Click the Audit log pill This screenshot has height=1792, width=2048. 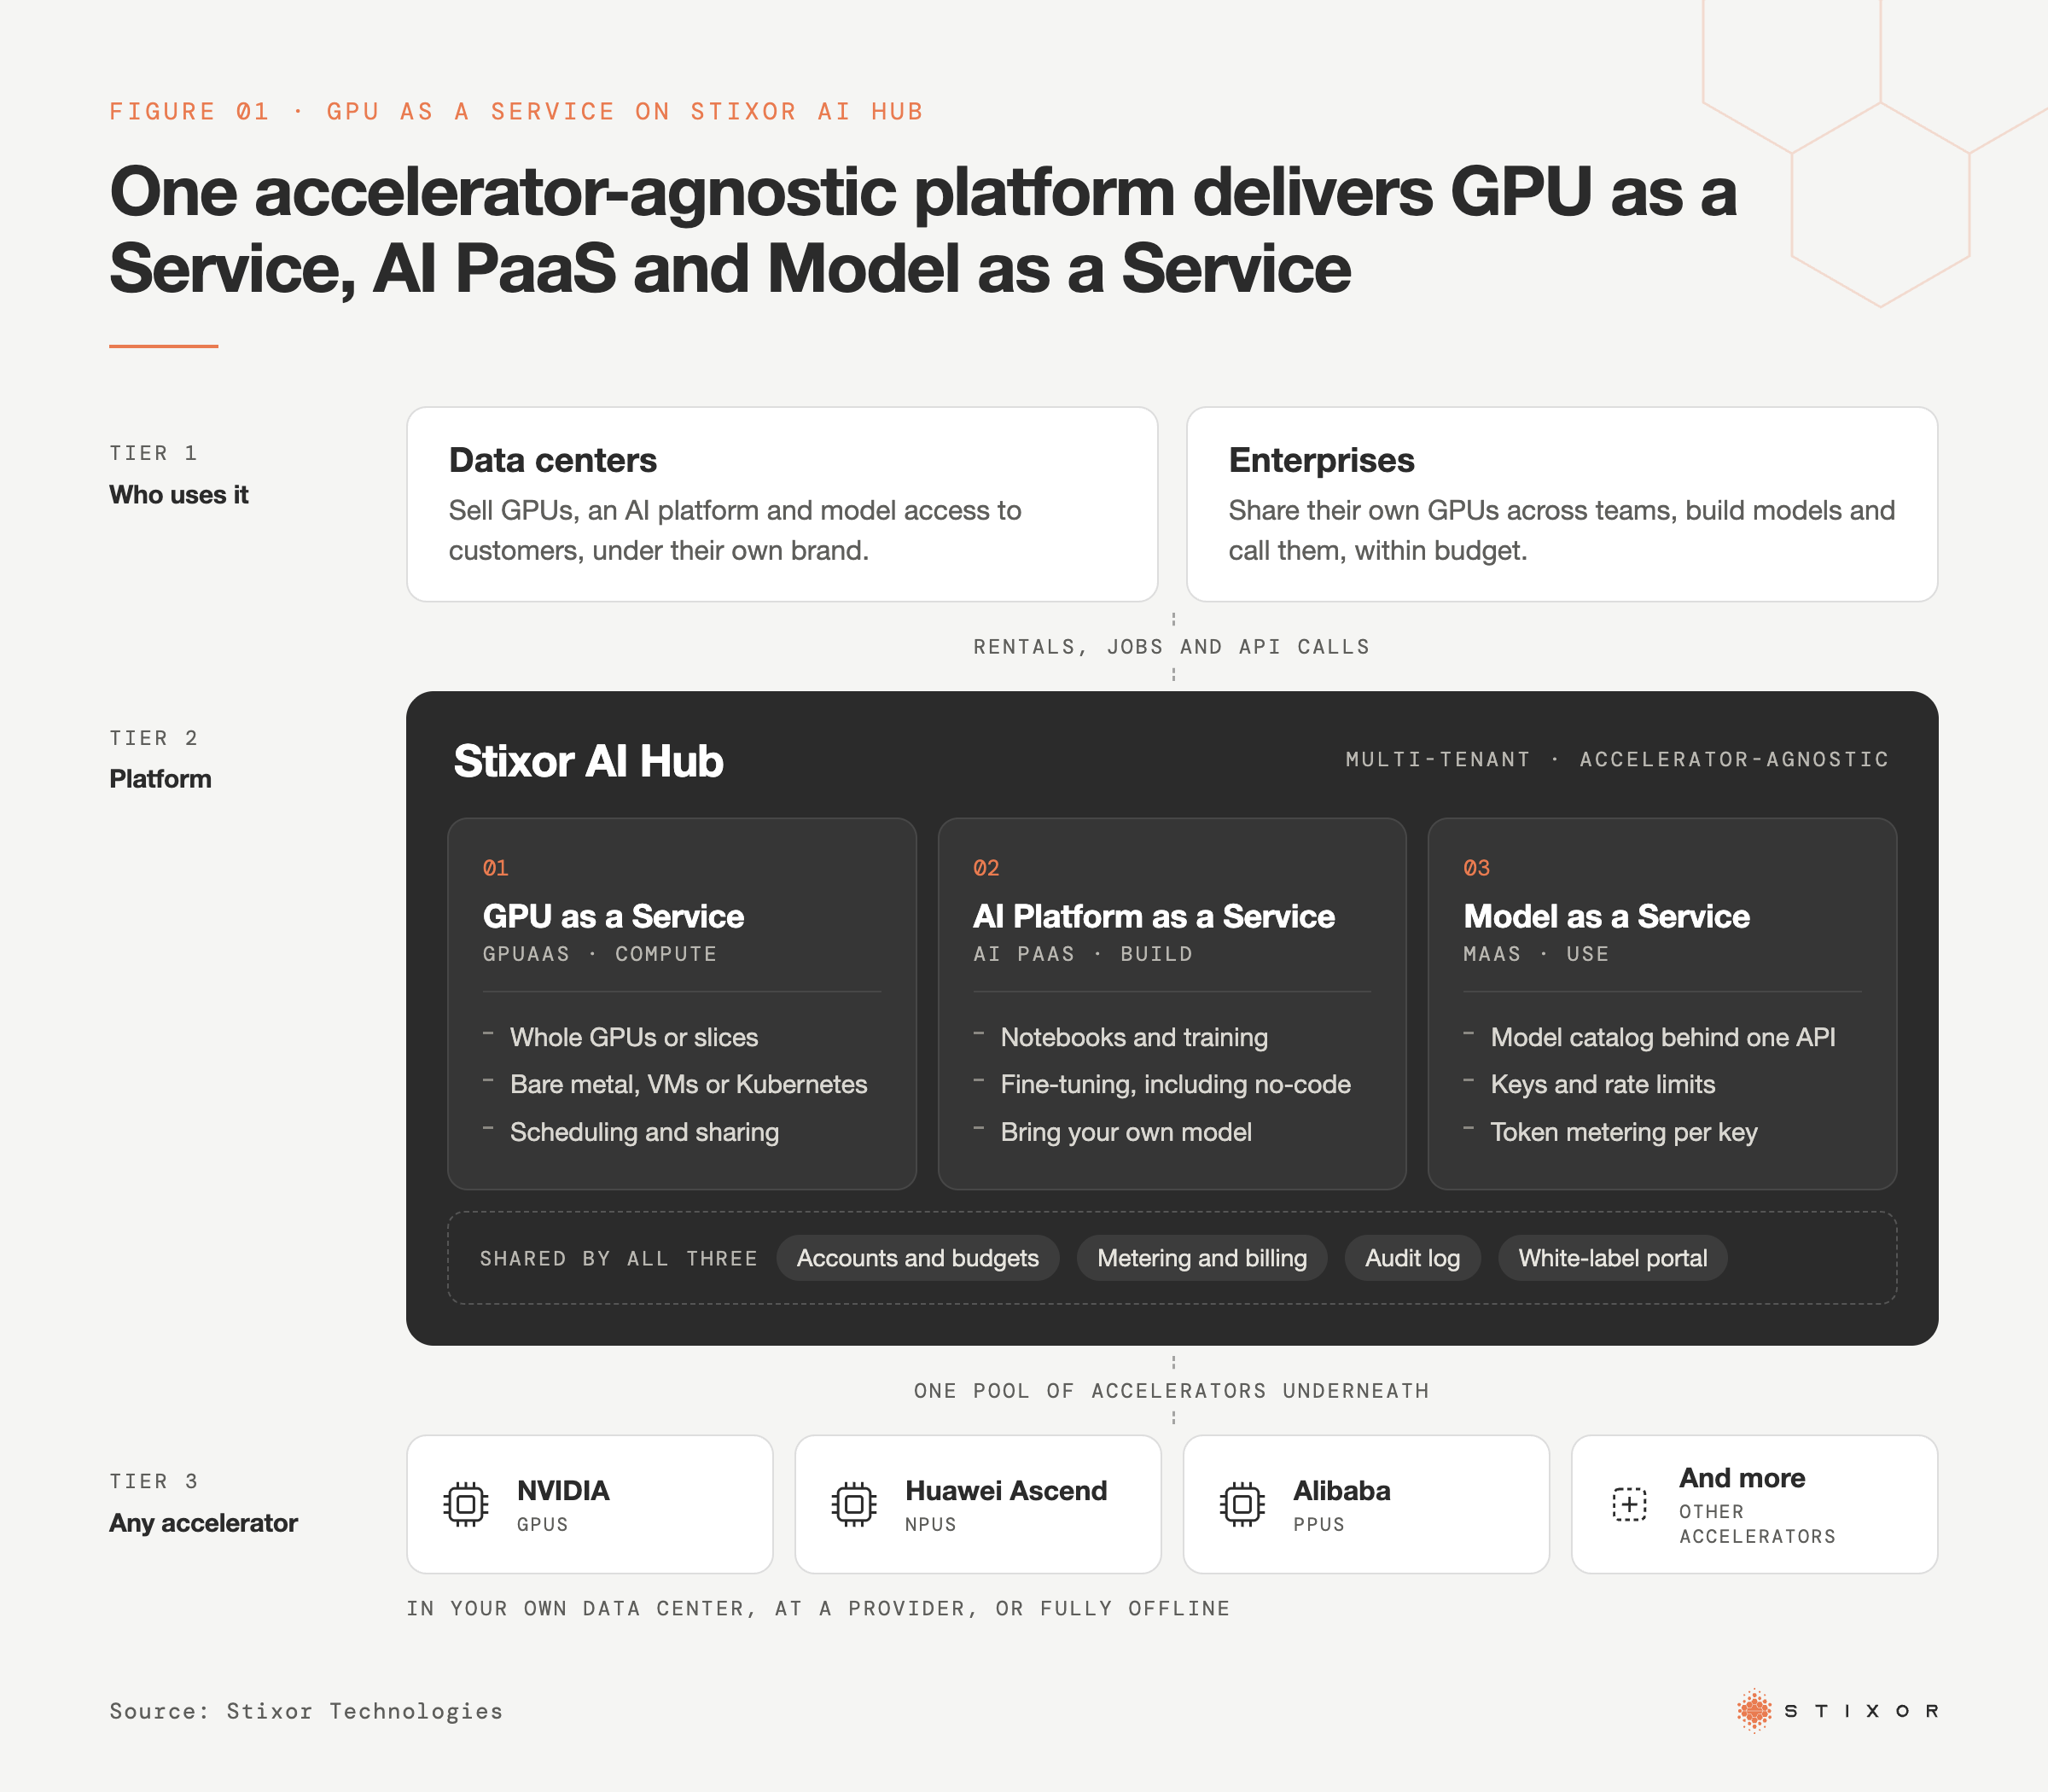click(1412, 1258)
